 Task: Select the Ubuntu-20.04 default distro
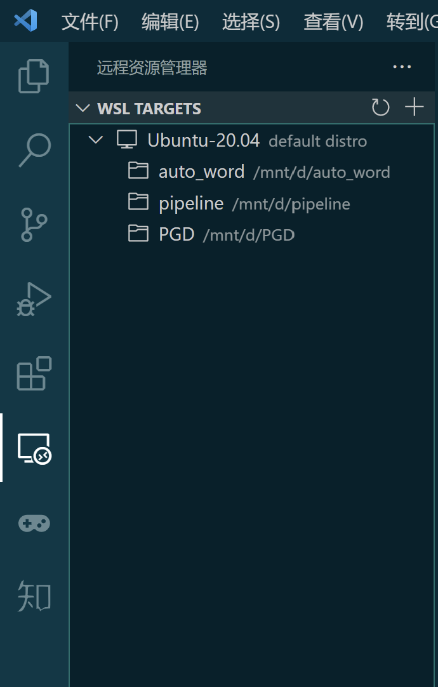click(203, 140)
